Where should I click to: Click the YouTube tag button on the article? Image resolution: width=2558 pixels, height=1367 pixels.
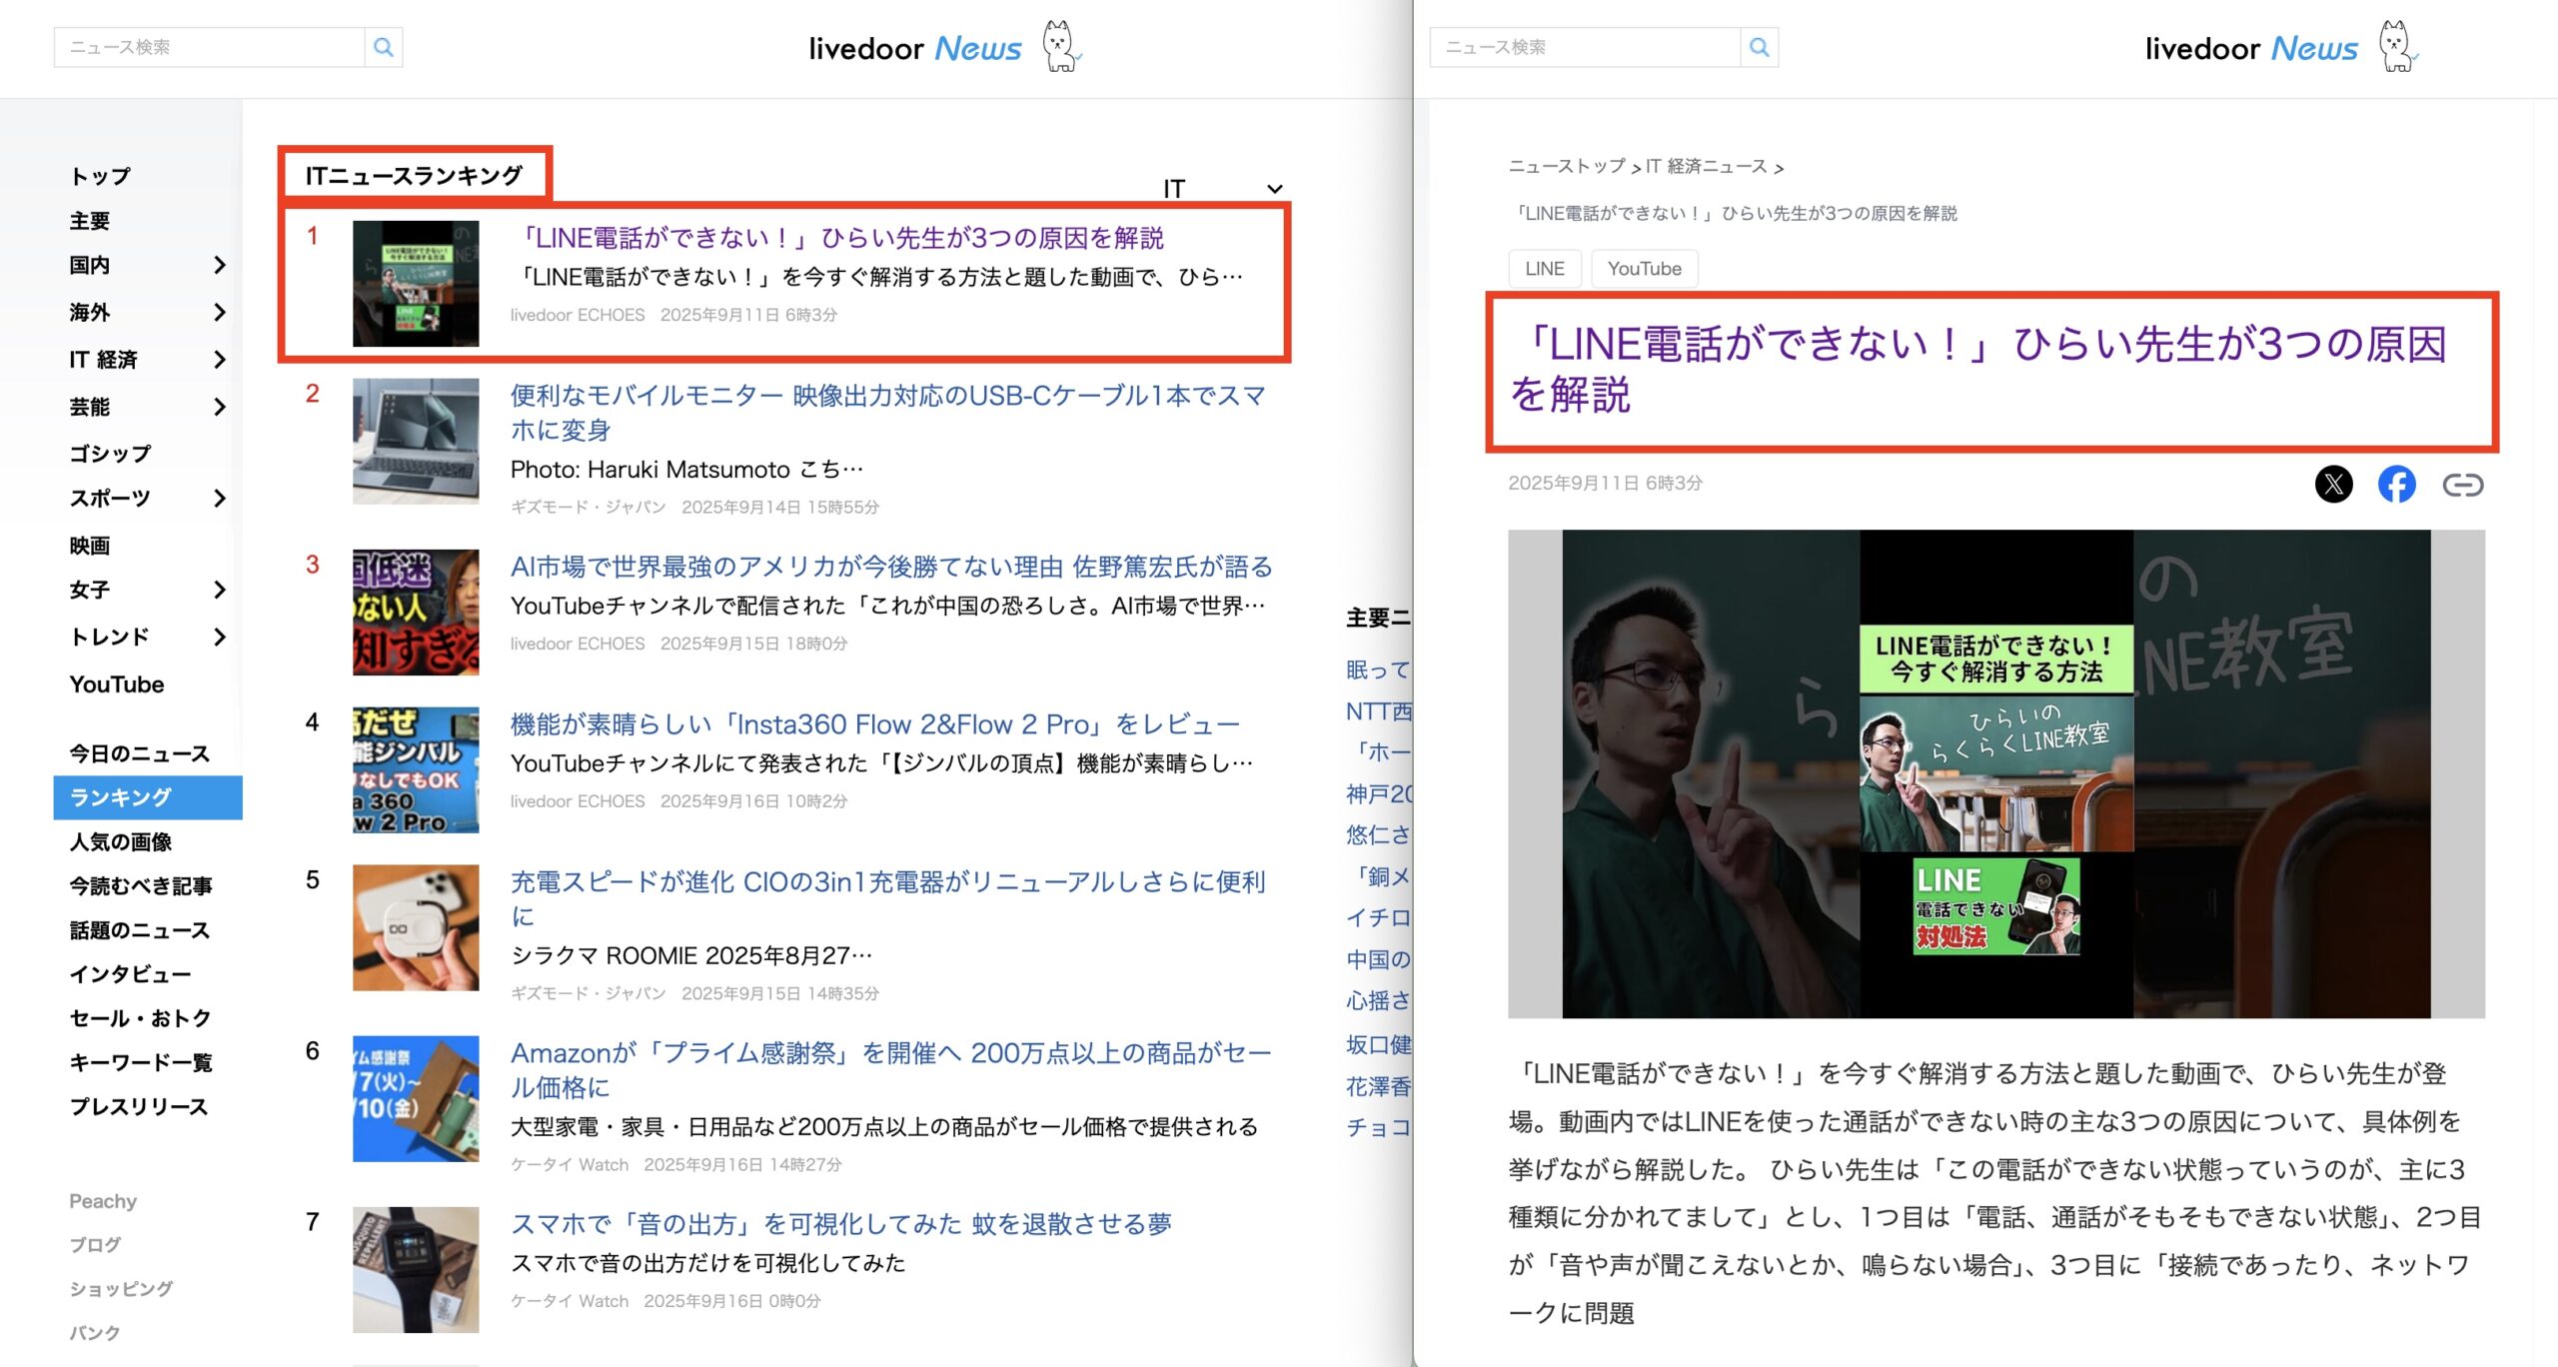(x=1644, y=269)
